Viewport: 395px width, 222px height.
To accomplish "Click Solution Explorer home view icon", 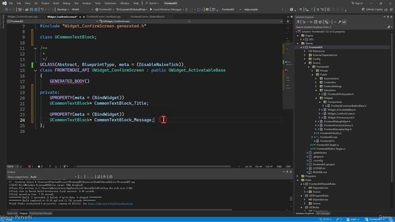I will tap(299, 22).
